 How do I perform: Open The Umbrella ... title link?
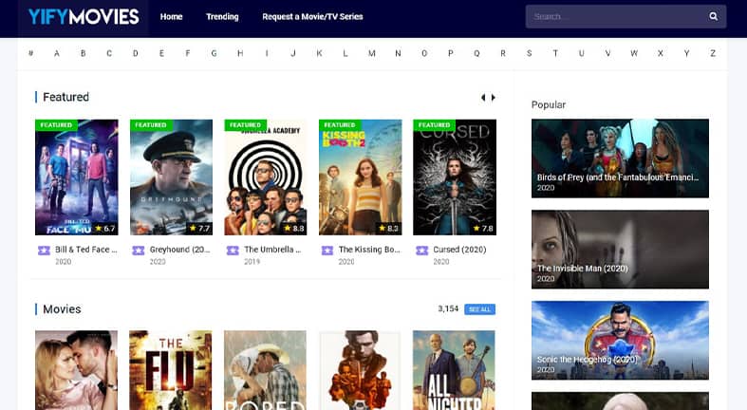272,250
